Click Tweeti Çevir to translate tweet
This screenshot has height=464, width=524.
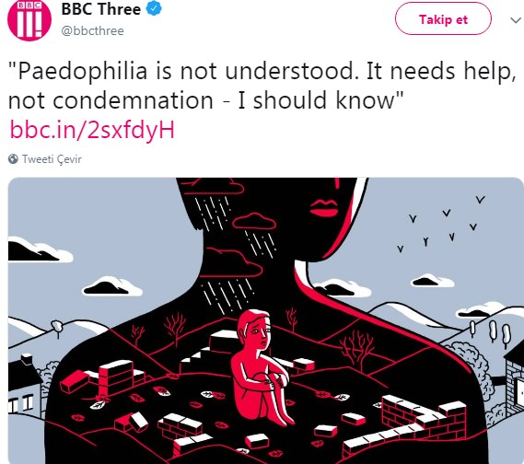coord(52,159)
